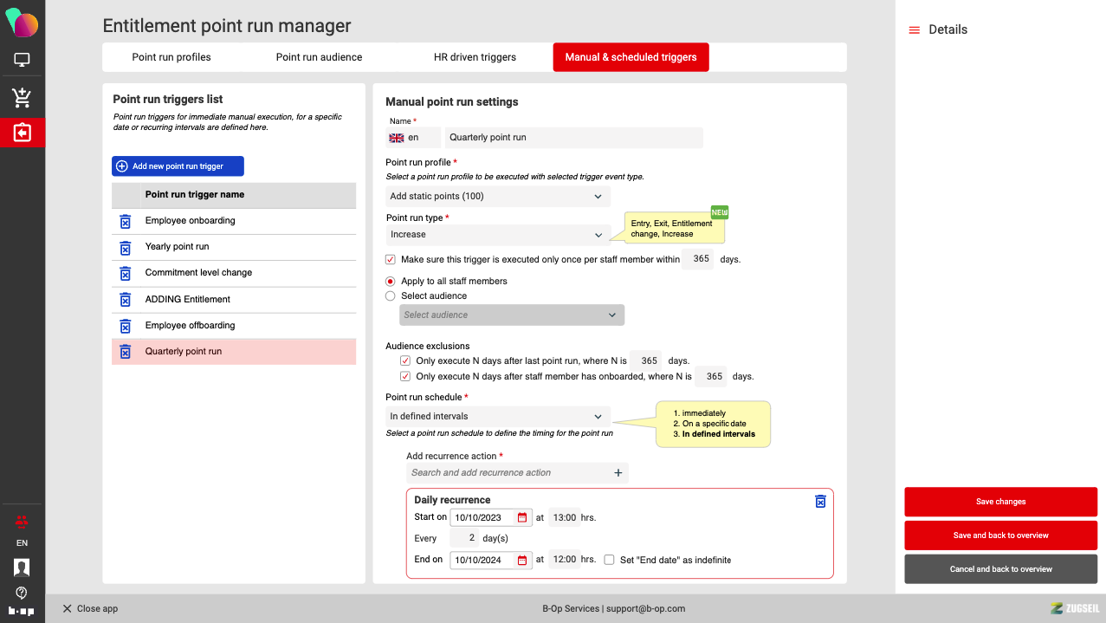Viewport: 1106px width, 623px height.
Task: Switch to HR driven triggers tab
Action: click(x=475, y=57)
